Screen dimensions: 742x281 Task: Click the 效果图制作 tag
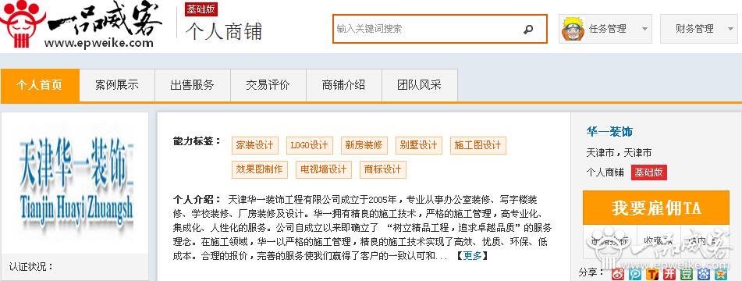(260, 169)
